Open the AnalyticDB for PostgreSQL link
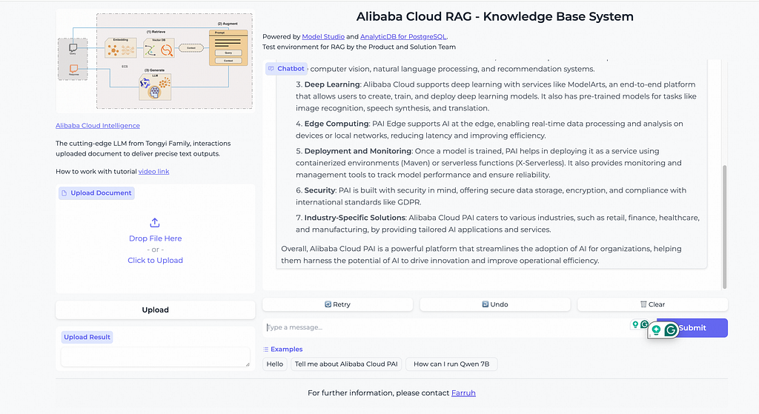 [x=403, y=37]
